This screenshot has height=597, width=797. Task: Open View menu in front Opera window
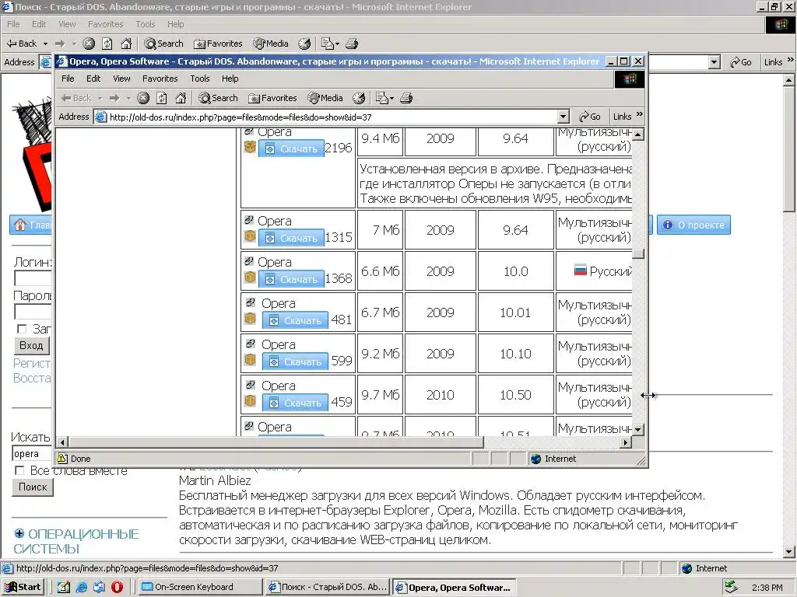121,79
